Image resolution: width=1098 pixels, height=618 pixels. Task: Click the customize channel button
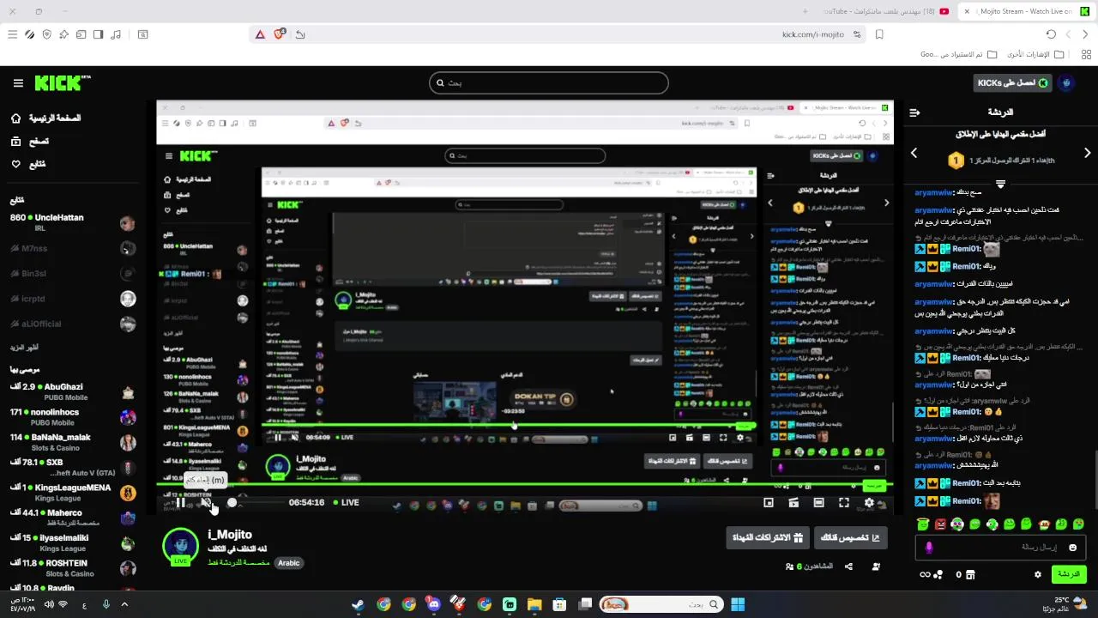850,538
